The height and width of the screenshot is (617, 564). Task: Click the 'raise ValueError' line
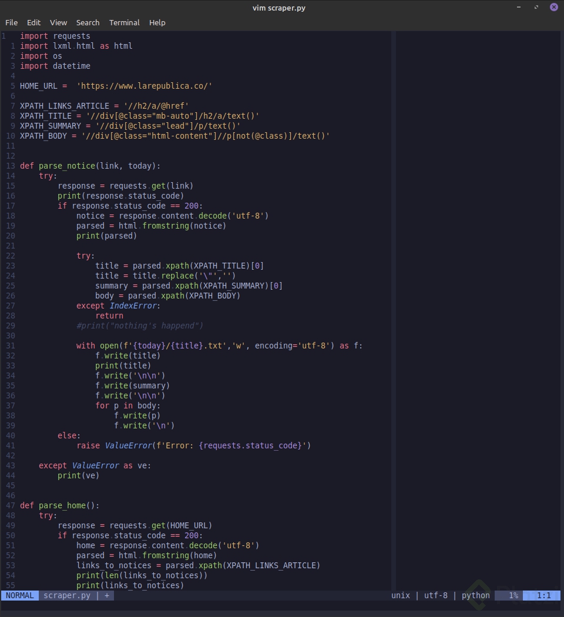coord(194,446)
